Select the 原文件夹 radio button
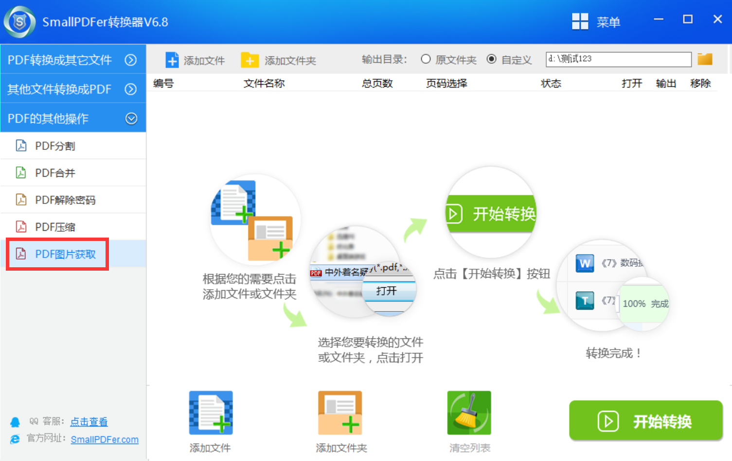Image resolution: width=732 pixels, height=461 pixels. (x=426, y=59)
